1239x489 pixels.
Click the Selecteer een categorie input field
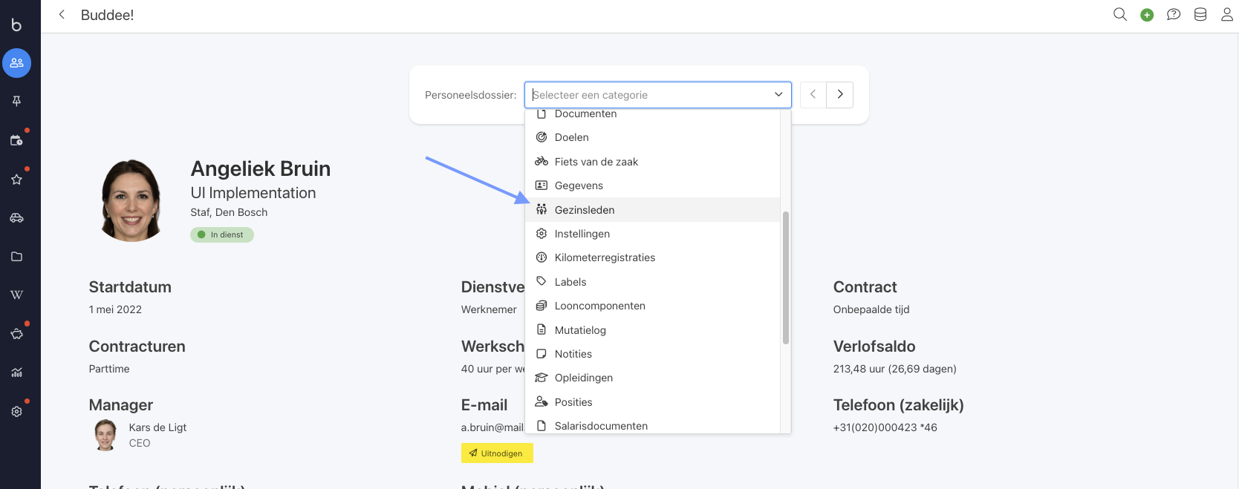[646, 95]
